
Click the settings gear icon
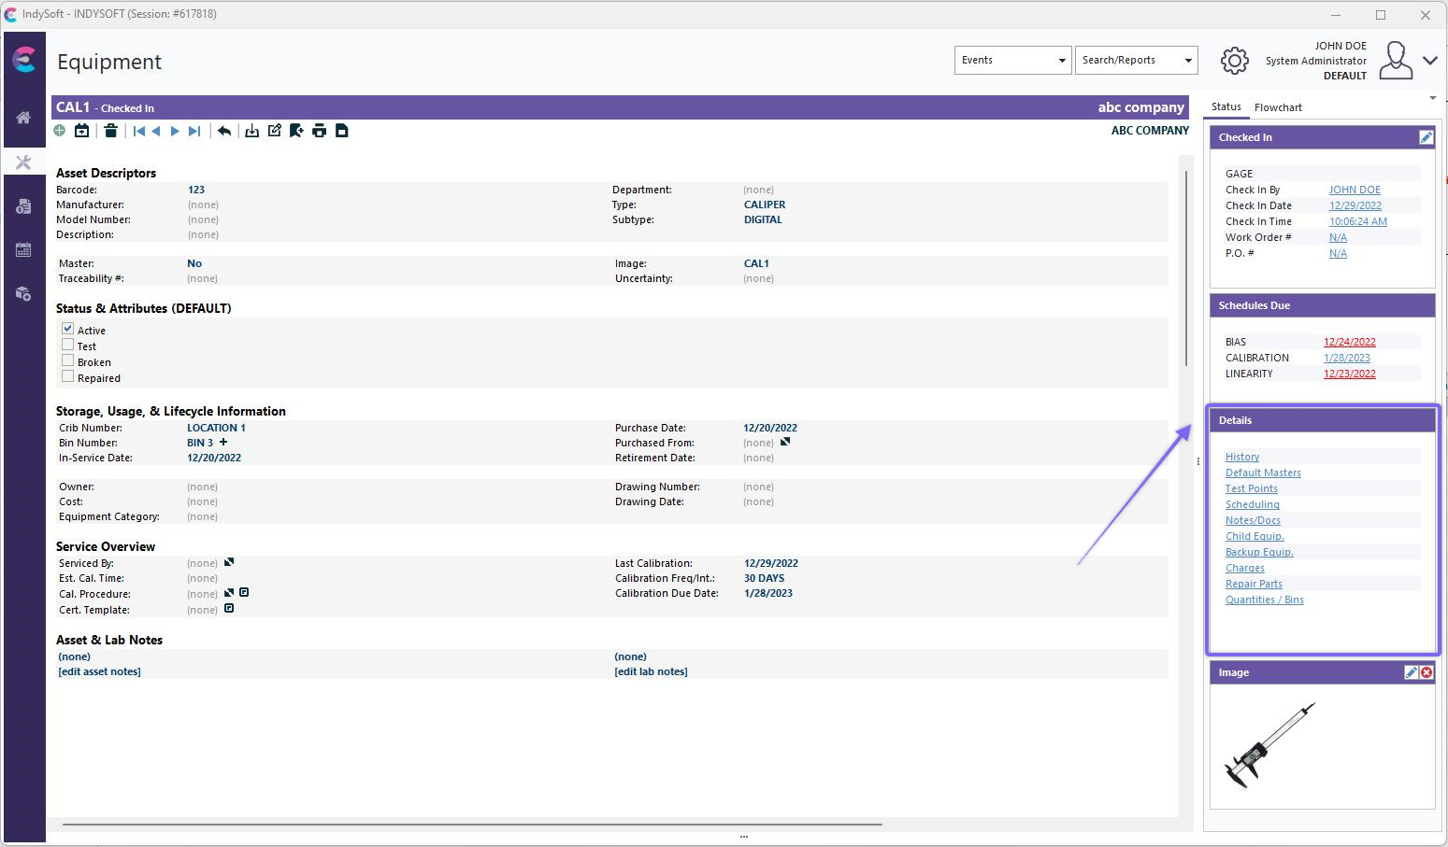[x=1234, y=61]
